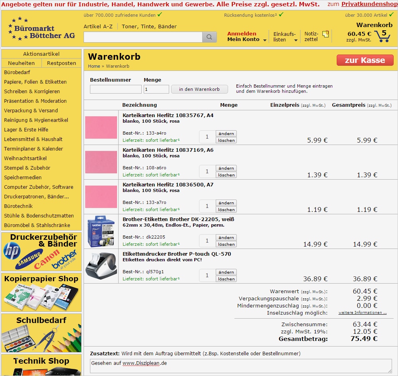Click the Bestellnummer input field

coord(116,89)
